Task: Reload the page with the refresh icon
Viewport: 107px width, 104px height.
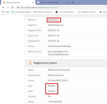Action: [x=12, y=8]
